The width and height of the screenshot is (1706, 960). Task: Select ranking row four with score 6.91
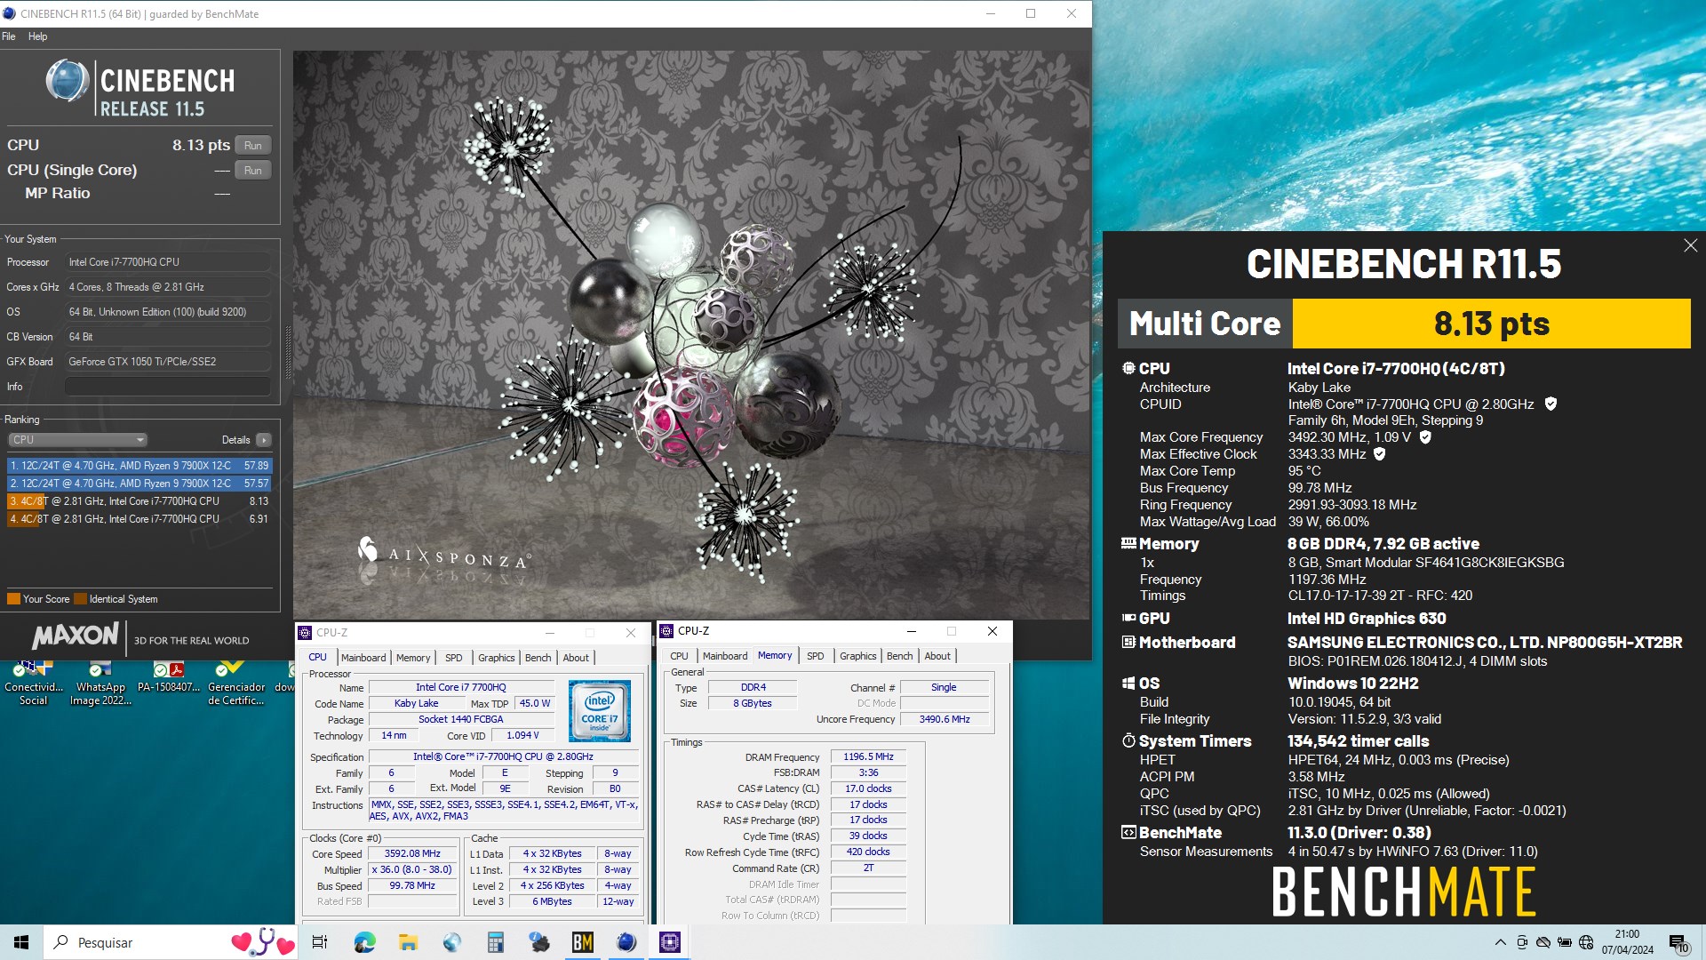tap(140, 519)
